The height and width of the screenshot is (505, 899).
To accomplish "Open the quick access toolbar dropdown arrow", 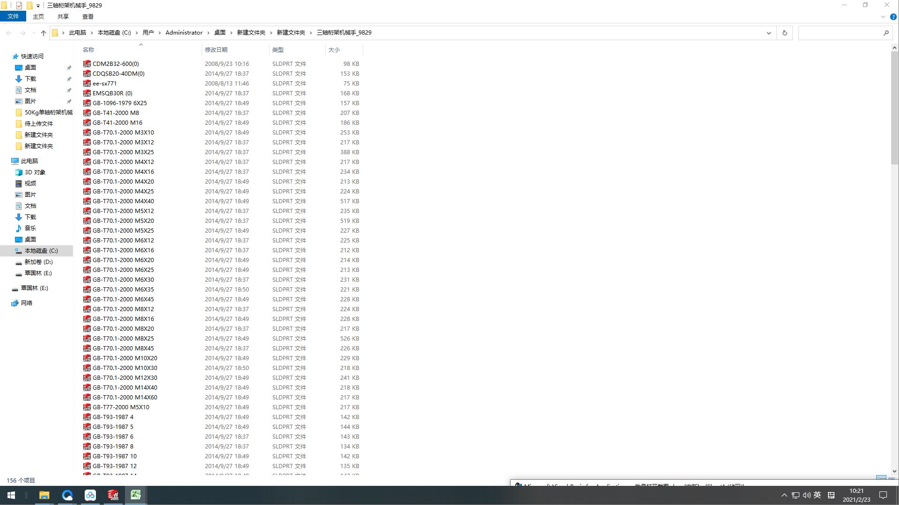I will 38,6.
